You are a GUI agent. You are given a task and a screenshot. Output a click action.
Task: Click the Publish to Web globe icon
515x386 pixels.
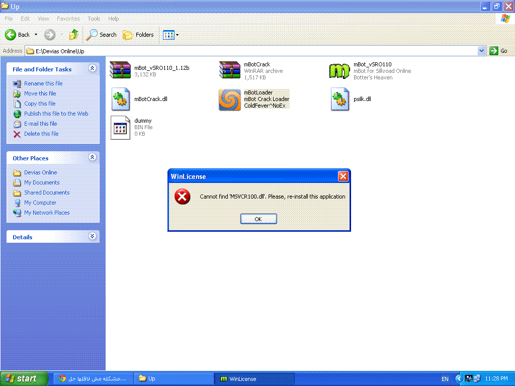tap(17, 114)
